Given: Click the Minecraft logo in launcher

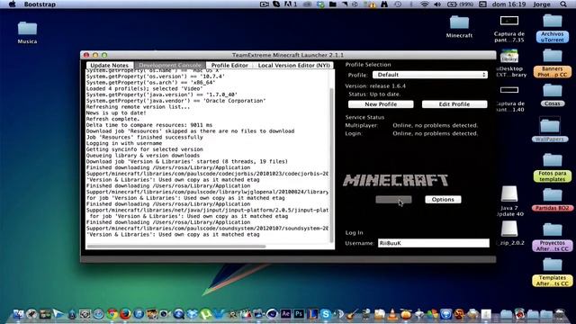Looking at the screenshot, I should pos(396,180).
